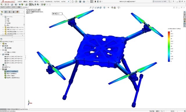Viewport: 186px width, 112px height.
Task: Open dropdown arrow next to Open file icon
Action: tap(78, 2)
